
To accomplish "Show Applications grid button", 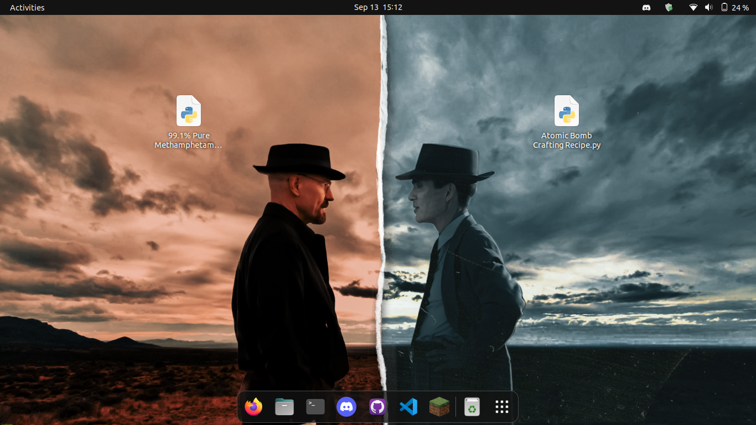I will click(502, 407).
